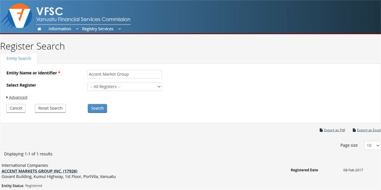Click the Export as Pdf link

click(334, 130)
